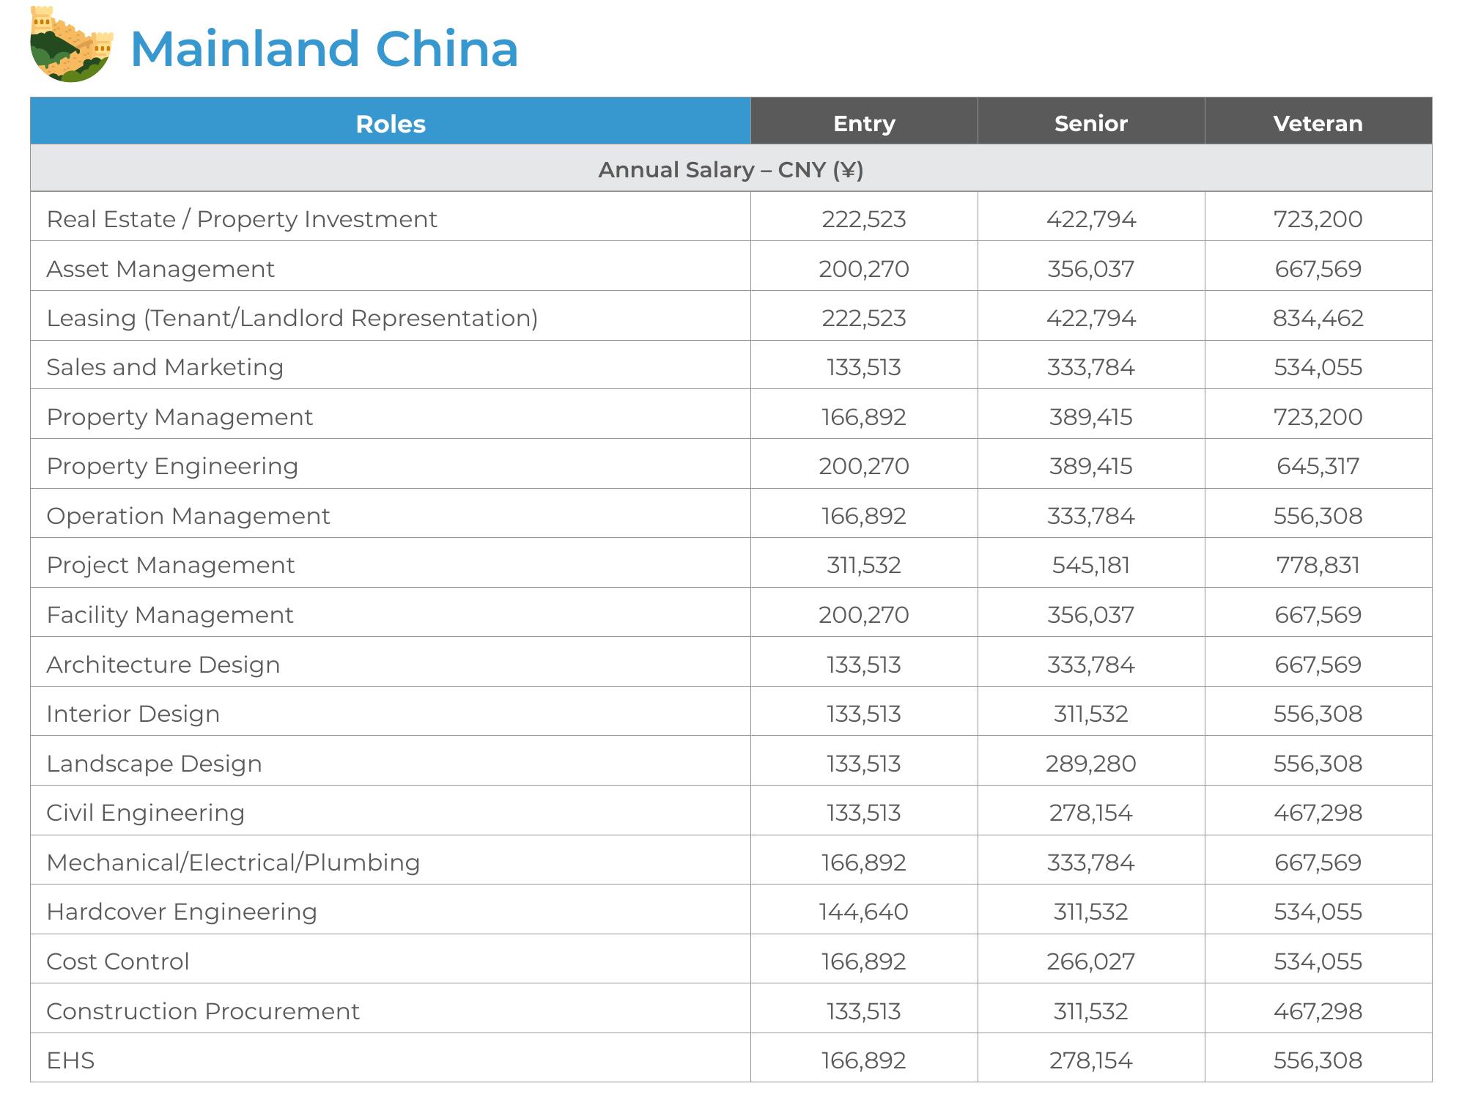Click the Great Wall icon beside the title

point(72,44)
